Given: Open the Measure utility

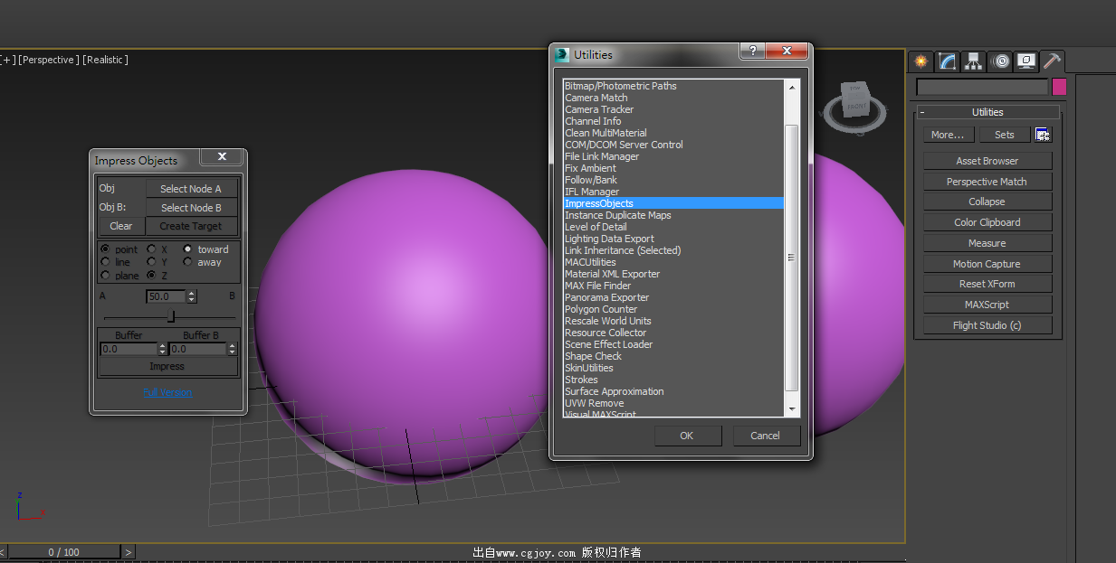Looking at the screenshot, I should pos(987,243).
